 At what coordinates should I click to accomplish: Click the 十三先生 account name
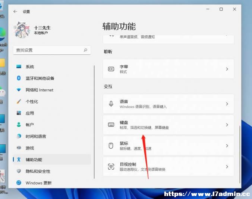click(x=42, y=28)
